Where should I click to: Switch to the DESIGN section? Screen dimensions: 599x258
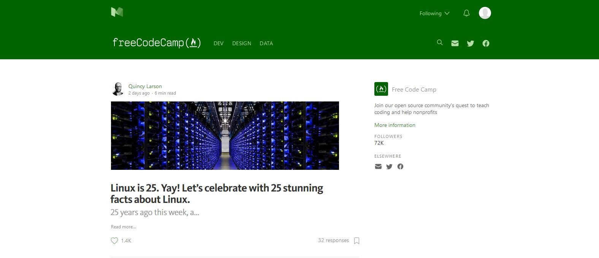pyautogui.click(x=242, y=43)
